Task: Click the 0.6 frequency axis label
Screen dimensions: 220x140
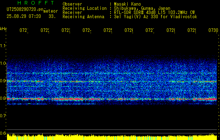Action: tap(3, 133)
